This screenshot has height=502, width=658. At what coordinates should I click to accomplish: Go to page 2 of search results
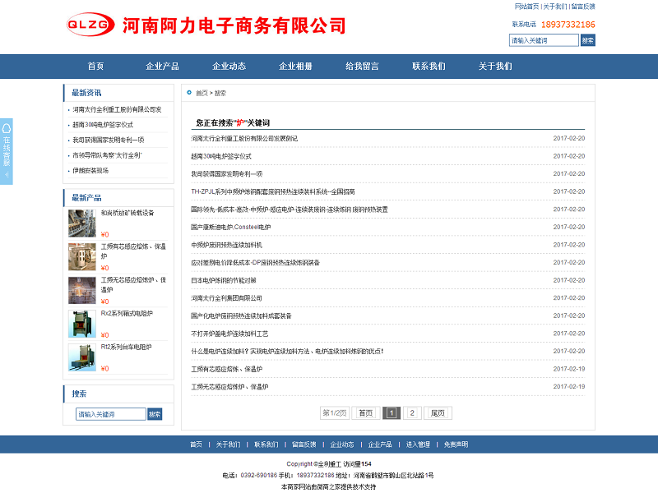click(x=411, y=413)
